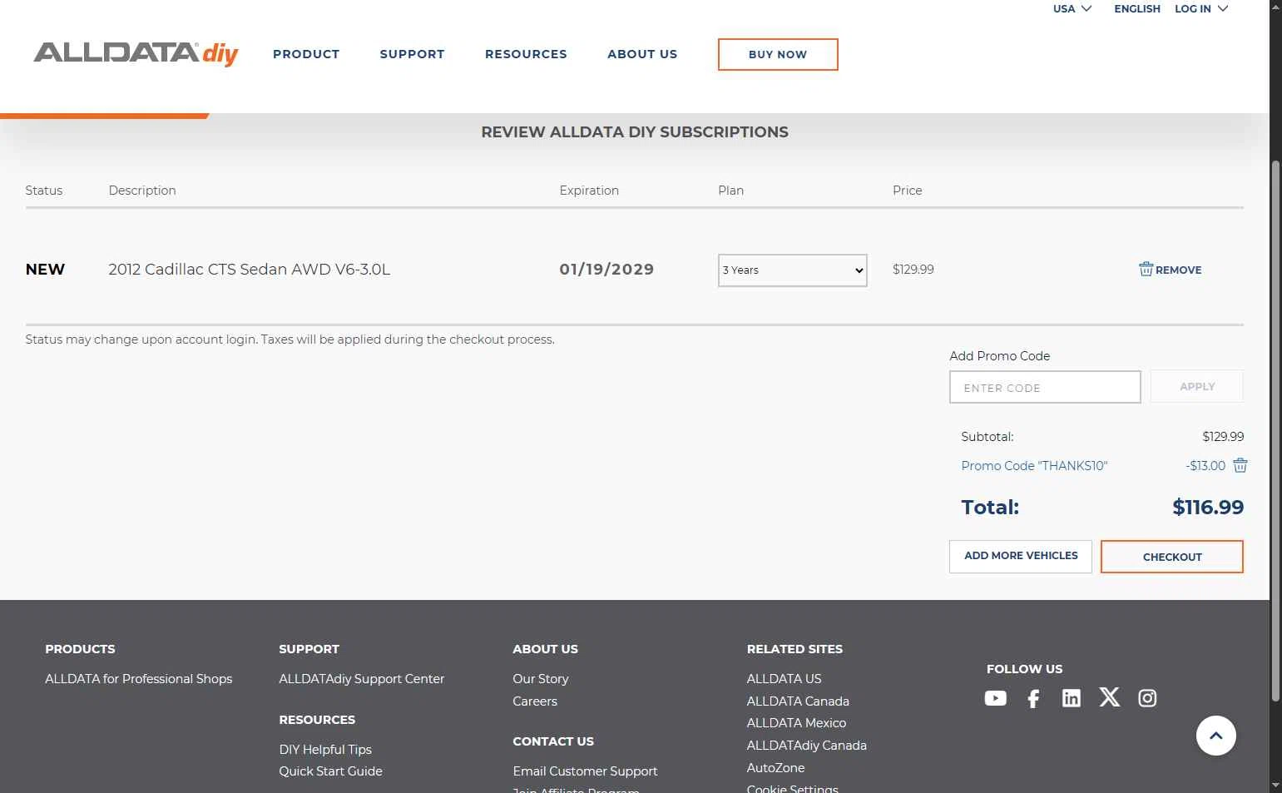Click ADD MORE VEHICLES button
The height and width of the screenshot is (793, 1282).
1021,556
